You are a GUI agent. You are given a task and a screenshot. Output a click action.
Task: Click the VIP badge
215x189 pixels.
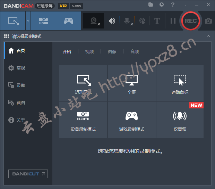(63, 6)
